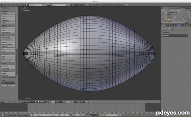Open the timeline Marker menu
This screenshot has width=191, height=117.
pos(14,115)
